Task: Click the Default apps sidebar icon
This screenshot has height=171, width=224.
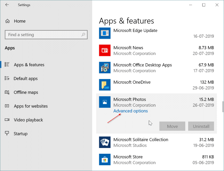Action: (7, 78)
